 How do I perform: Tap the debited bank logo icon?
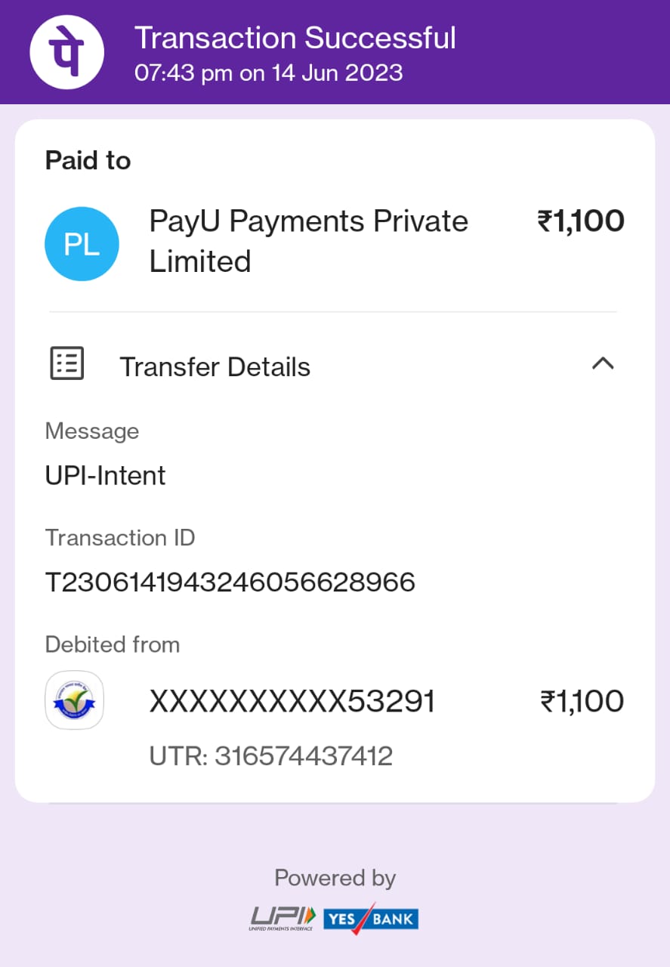point(74,700)
